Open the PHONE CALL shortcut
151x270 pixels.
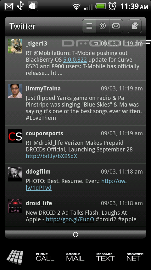(45, 257)
